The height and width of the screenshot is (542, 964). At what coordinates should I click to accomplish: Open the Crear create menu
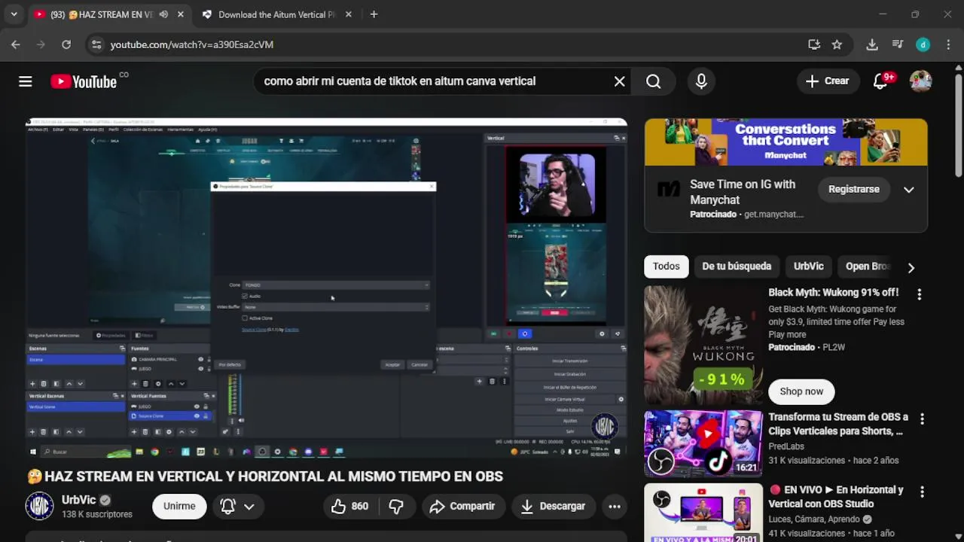click(x=827, y=81)
